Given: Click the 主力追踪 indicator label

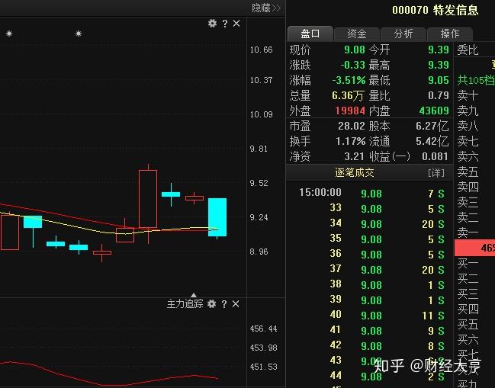Looking at the screenshot, I should point(185,303).
